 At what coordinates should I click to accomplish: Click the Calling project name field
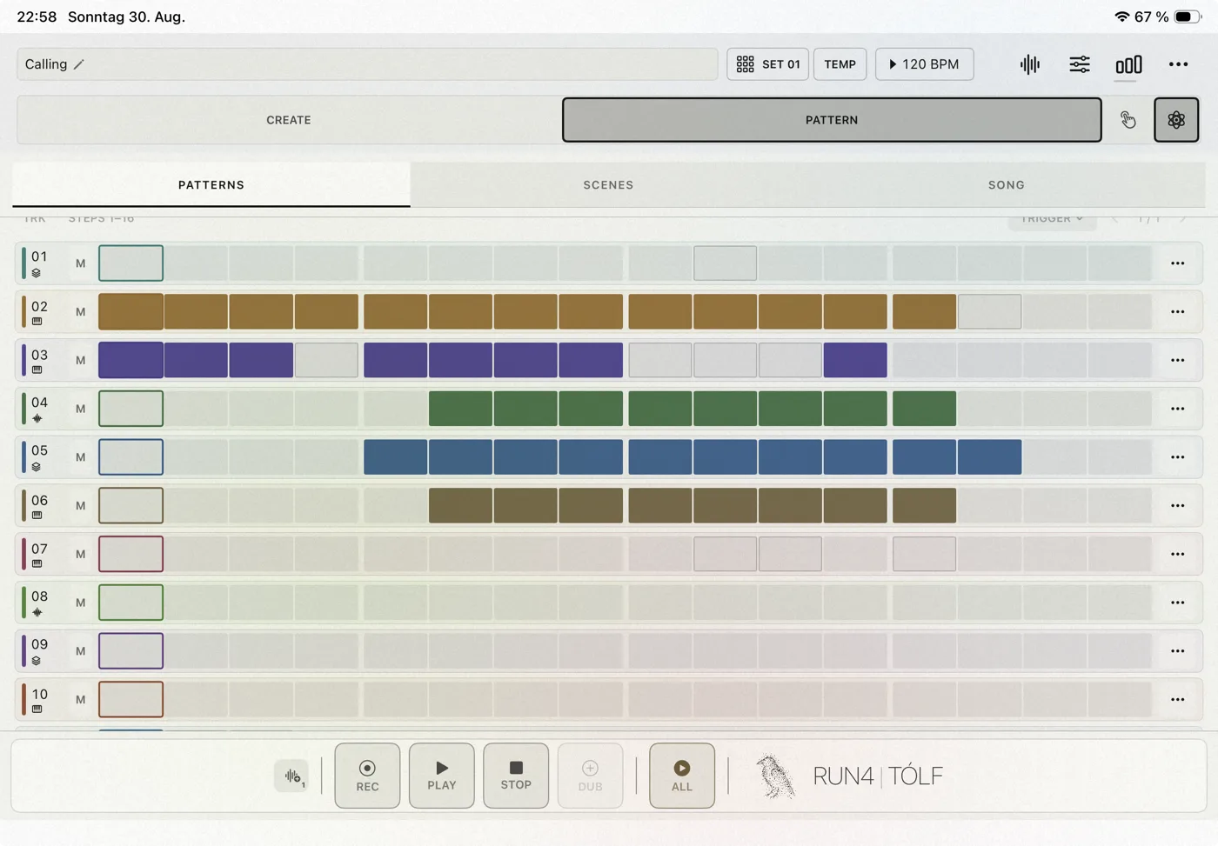coord(367,64)
